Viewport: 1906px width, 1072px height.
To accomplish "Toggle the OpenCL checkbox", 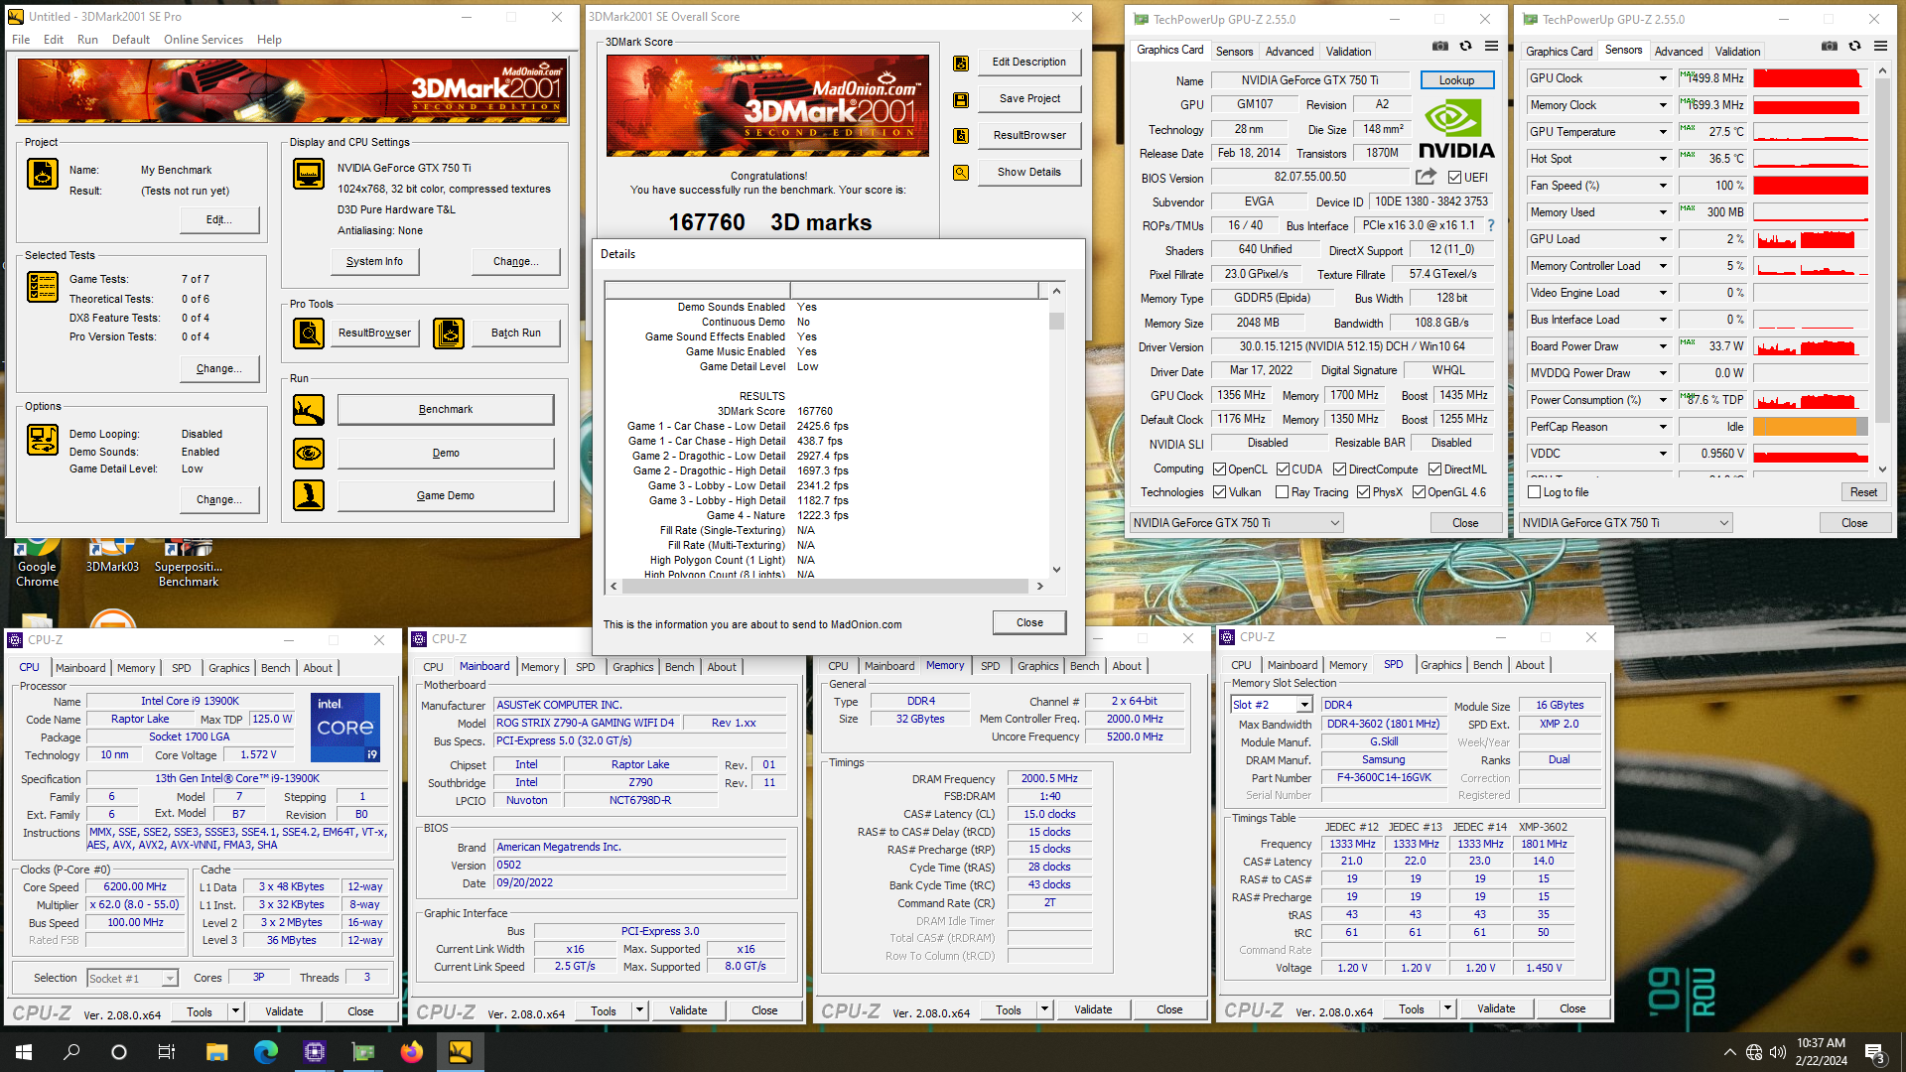I will (x=1220, y=469).
